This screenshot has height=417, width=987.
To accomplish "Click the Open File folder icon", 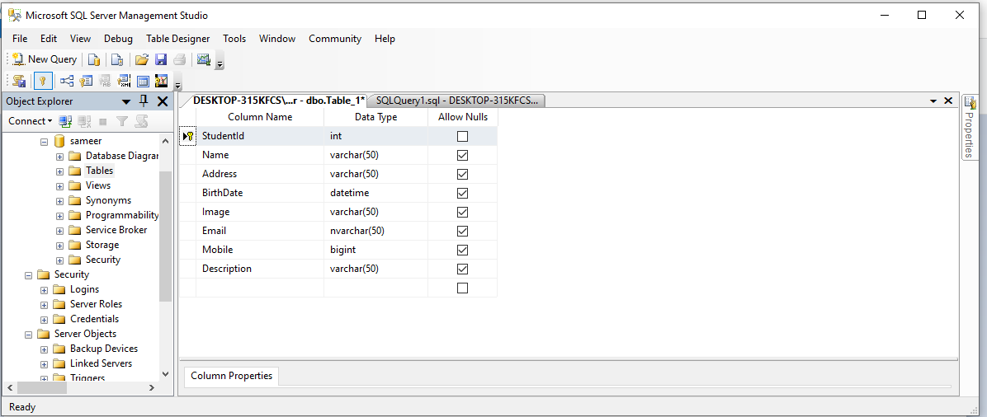I will pyautogui.click(x=142, y=59).
